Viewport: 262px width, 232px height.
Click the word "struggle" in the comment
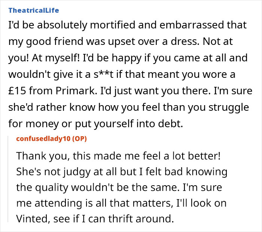(229, 107)
